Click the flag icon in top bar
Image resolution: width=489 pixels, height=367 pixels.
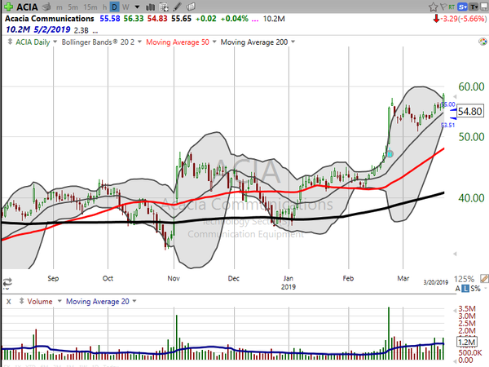443,7
